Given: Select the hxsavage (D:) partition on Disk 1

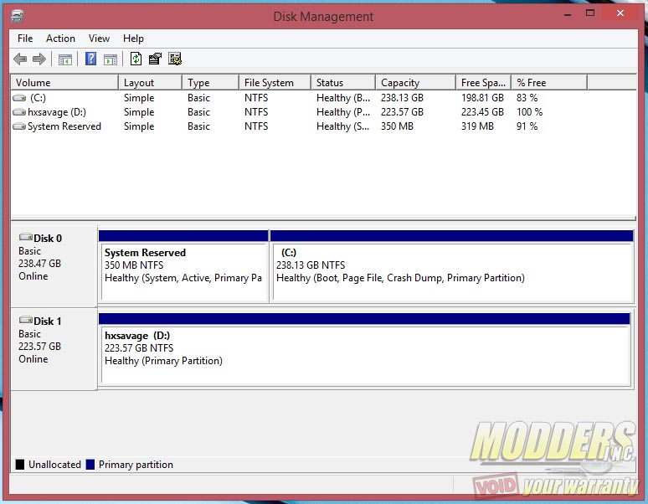Looking at the screenshot, I should pyautogui.click(x=364, y=350).
